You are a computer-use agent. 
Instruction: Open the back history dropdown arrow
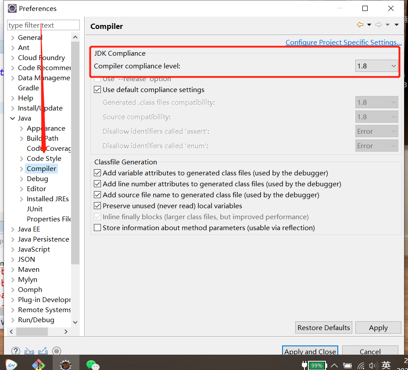pos(369,25)
